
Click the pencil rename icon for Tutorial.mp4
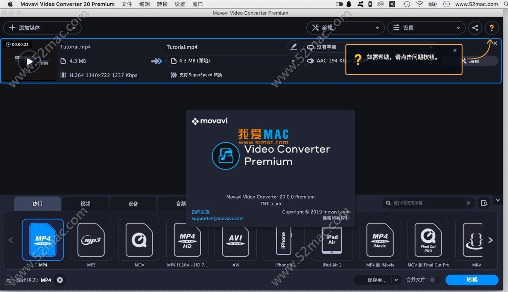[x=294, y=47]
